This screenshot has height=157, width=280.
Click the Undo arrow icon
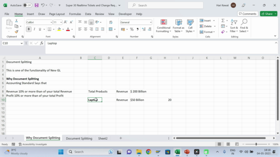click(x=43, y=5)
